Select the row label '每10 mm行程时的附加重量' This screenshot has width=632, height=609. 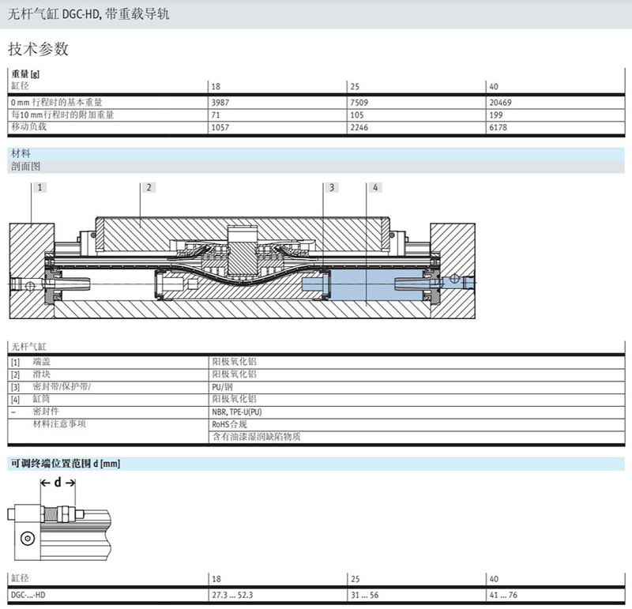[62, 115]
